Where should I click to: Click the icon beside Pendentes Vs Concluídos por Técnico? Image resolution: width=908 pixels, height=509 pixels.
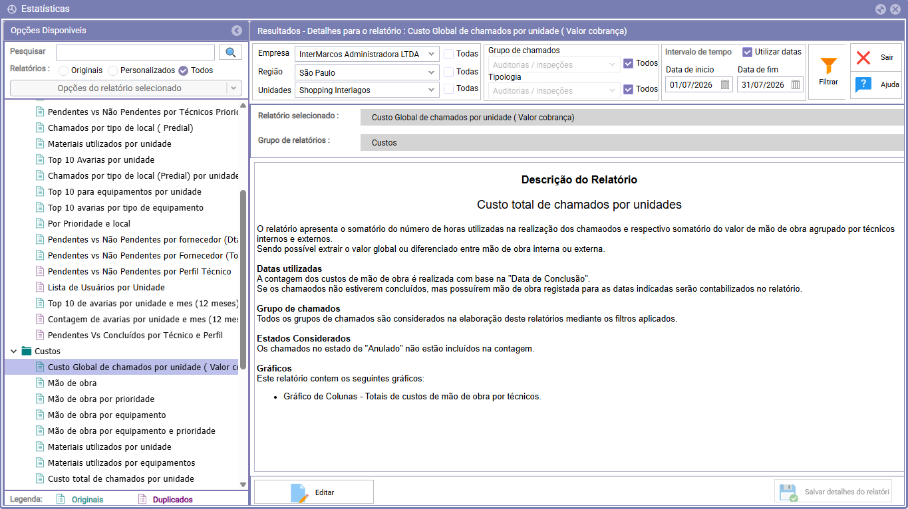tap(39, 335)
